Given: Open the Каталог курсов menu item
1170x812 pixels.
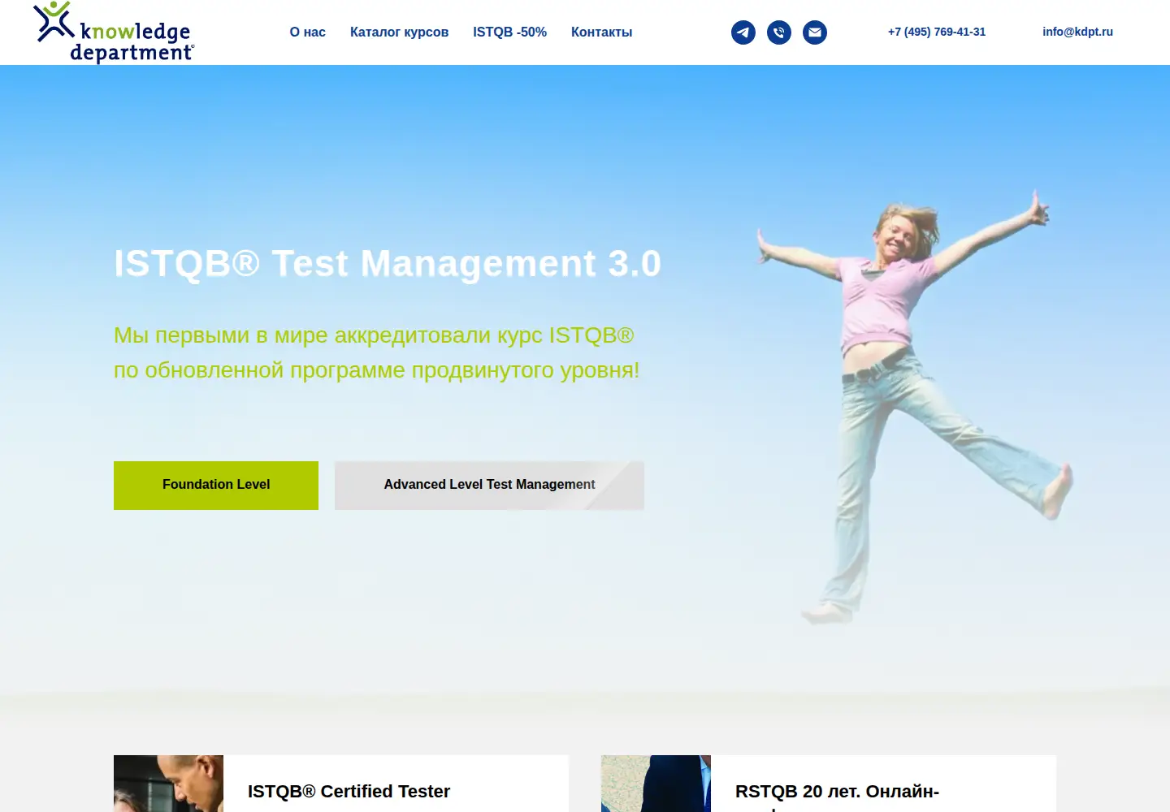Looking at the screenshot, I should [x=399, y=32].
